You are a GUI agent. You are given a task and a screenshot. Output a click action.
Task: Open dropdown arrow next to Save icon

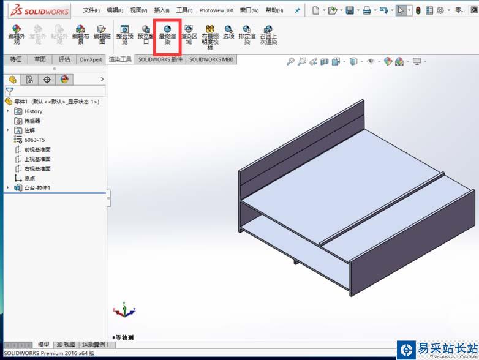pos(358,10)
